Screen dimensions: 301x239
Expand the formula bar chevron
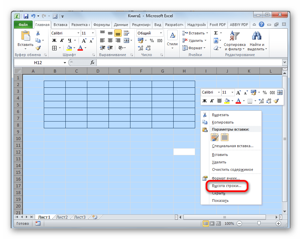284,62
